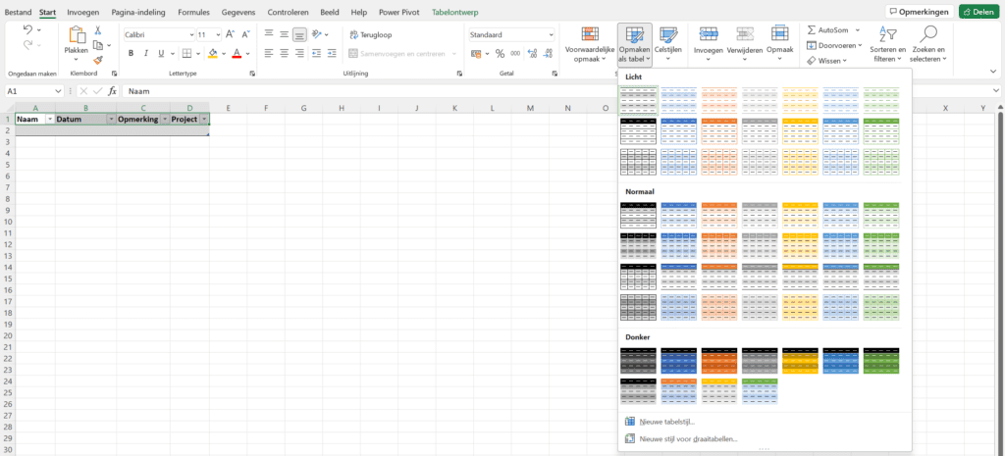Click the borders icon
The image size is (1005, 456).
tap(185, 53)
